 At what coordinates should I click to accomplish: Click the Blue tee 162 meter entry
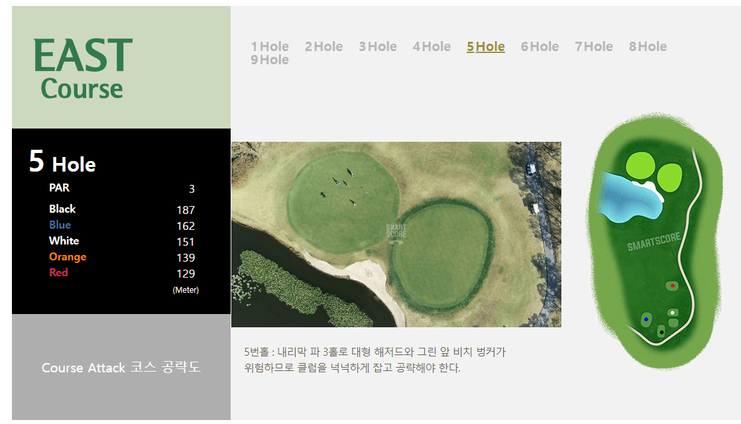60,225
